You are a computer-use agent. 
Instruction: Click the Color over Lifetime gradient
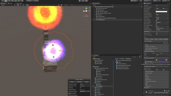click(161, 60)
